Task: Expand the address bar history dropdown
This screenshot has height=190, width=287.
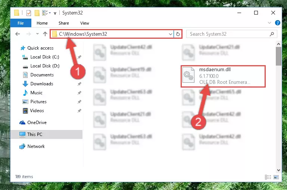Action: 170,34
